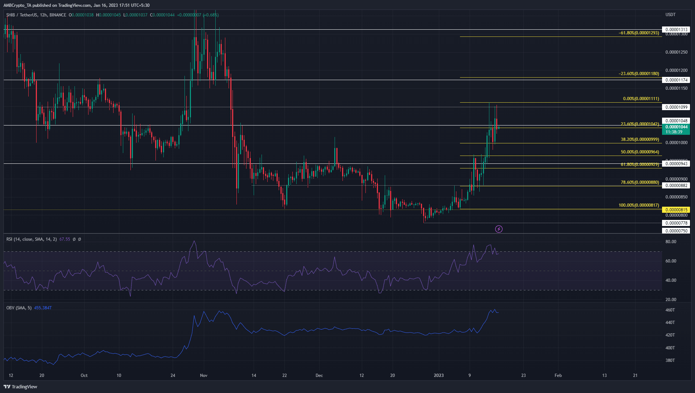Select the 78.60%(0.00000880) Fibonacci label
Screen dimensions: 695x393
click(x=640, y=182)
